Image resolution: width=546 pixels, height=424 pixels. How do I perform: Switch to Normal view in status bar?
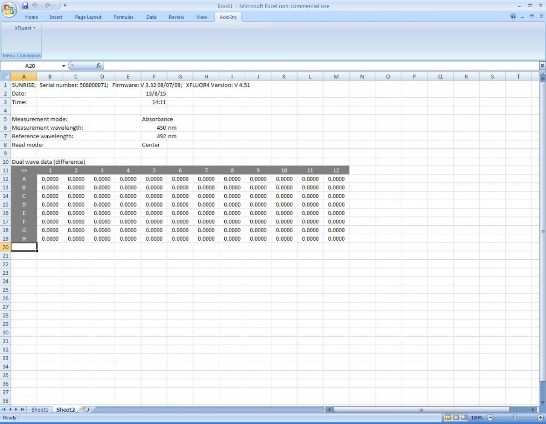pyautogui.click(x=448, y=418)
